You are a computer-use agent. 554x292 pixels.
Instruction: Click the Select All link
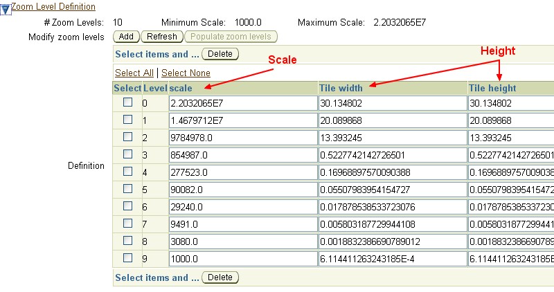tap(134, 73)
